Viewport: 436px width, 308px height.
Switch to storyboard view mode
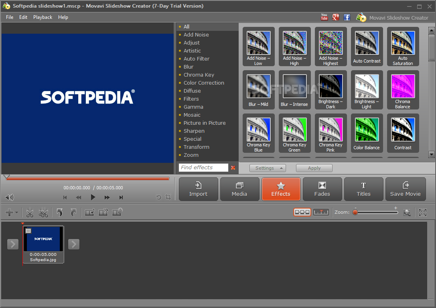(x=302, y=213)
